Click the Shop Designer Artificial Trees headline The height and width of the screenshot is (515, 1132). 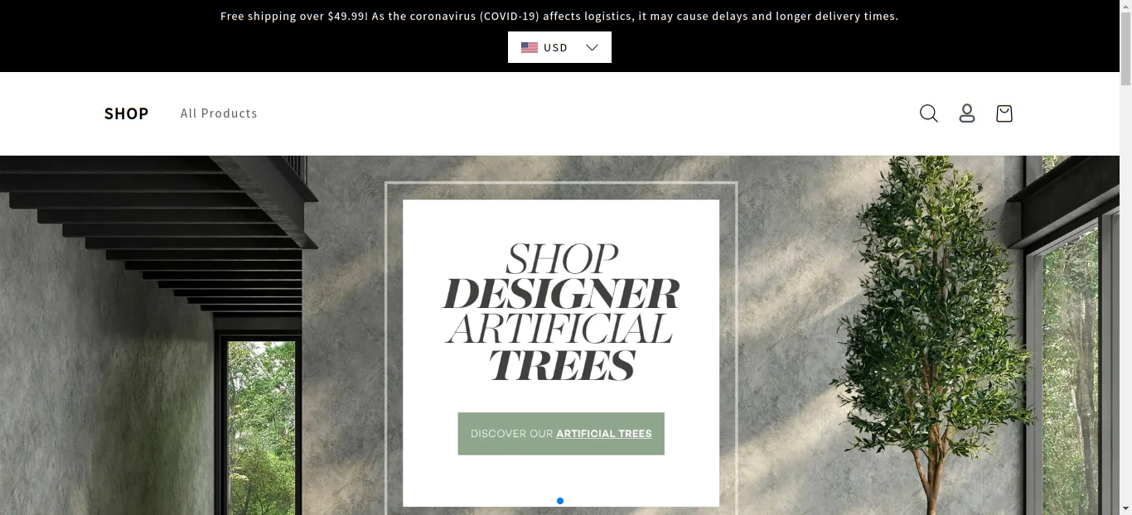(x=561, y=311)
